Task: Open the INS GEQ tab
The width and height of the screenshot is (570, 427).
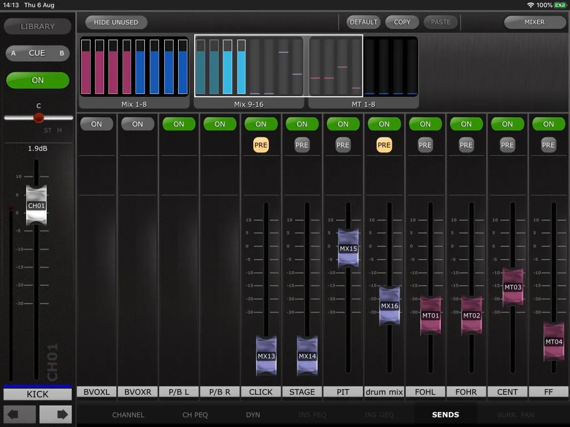Action: (379, 415)
